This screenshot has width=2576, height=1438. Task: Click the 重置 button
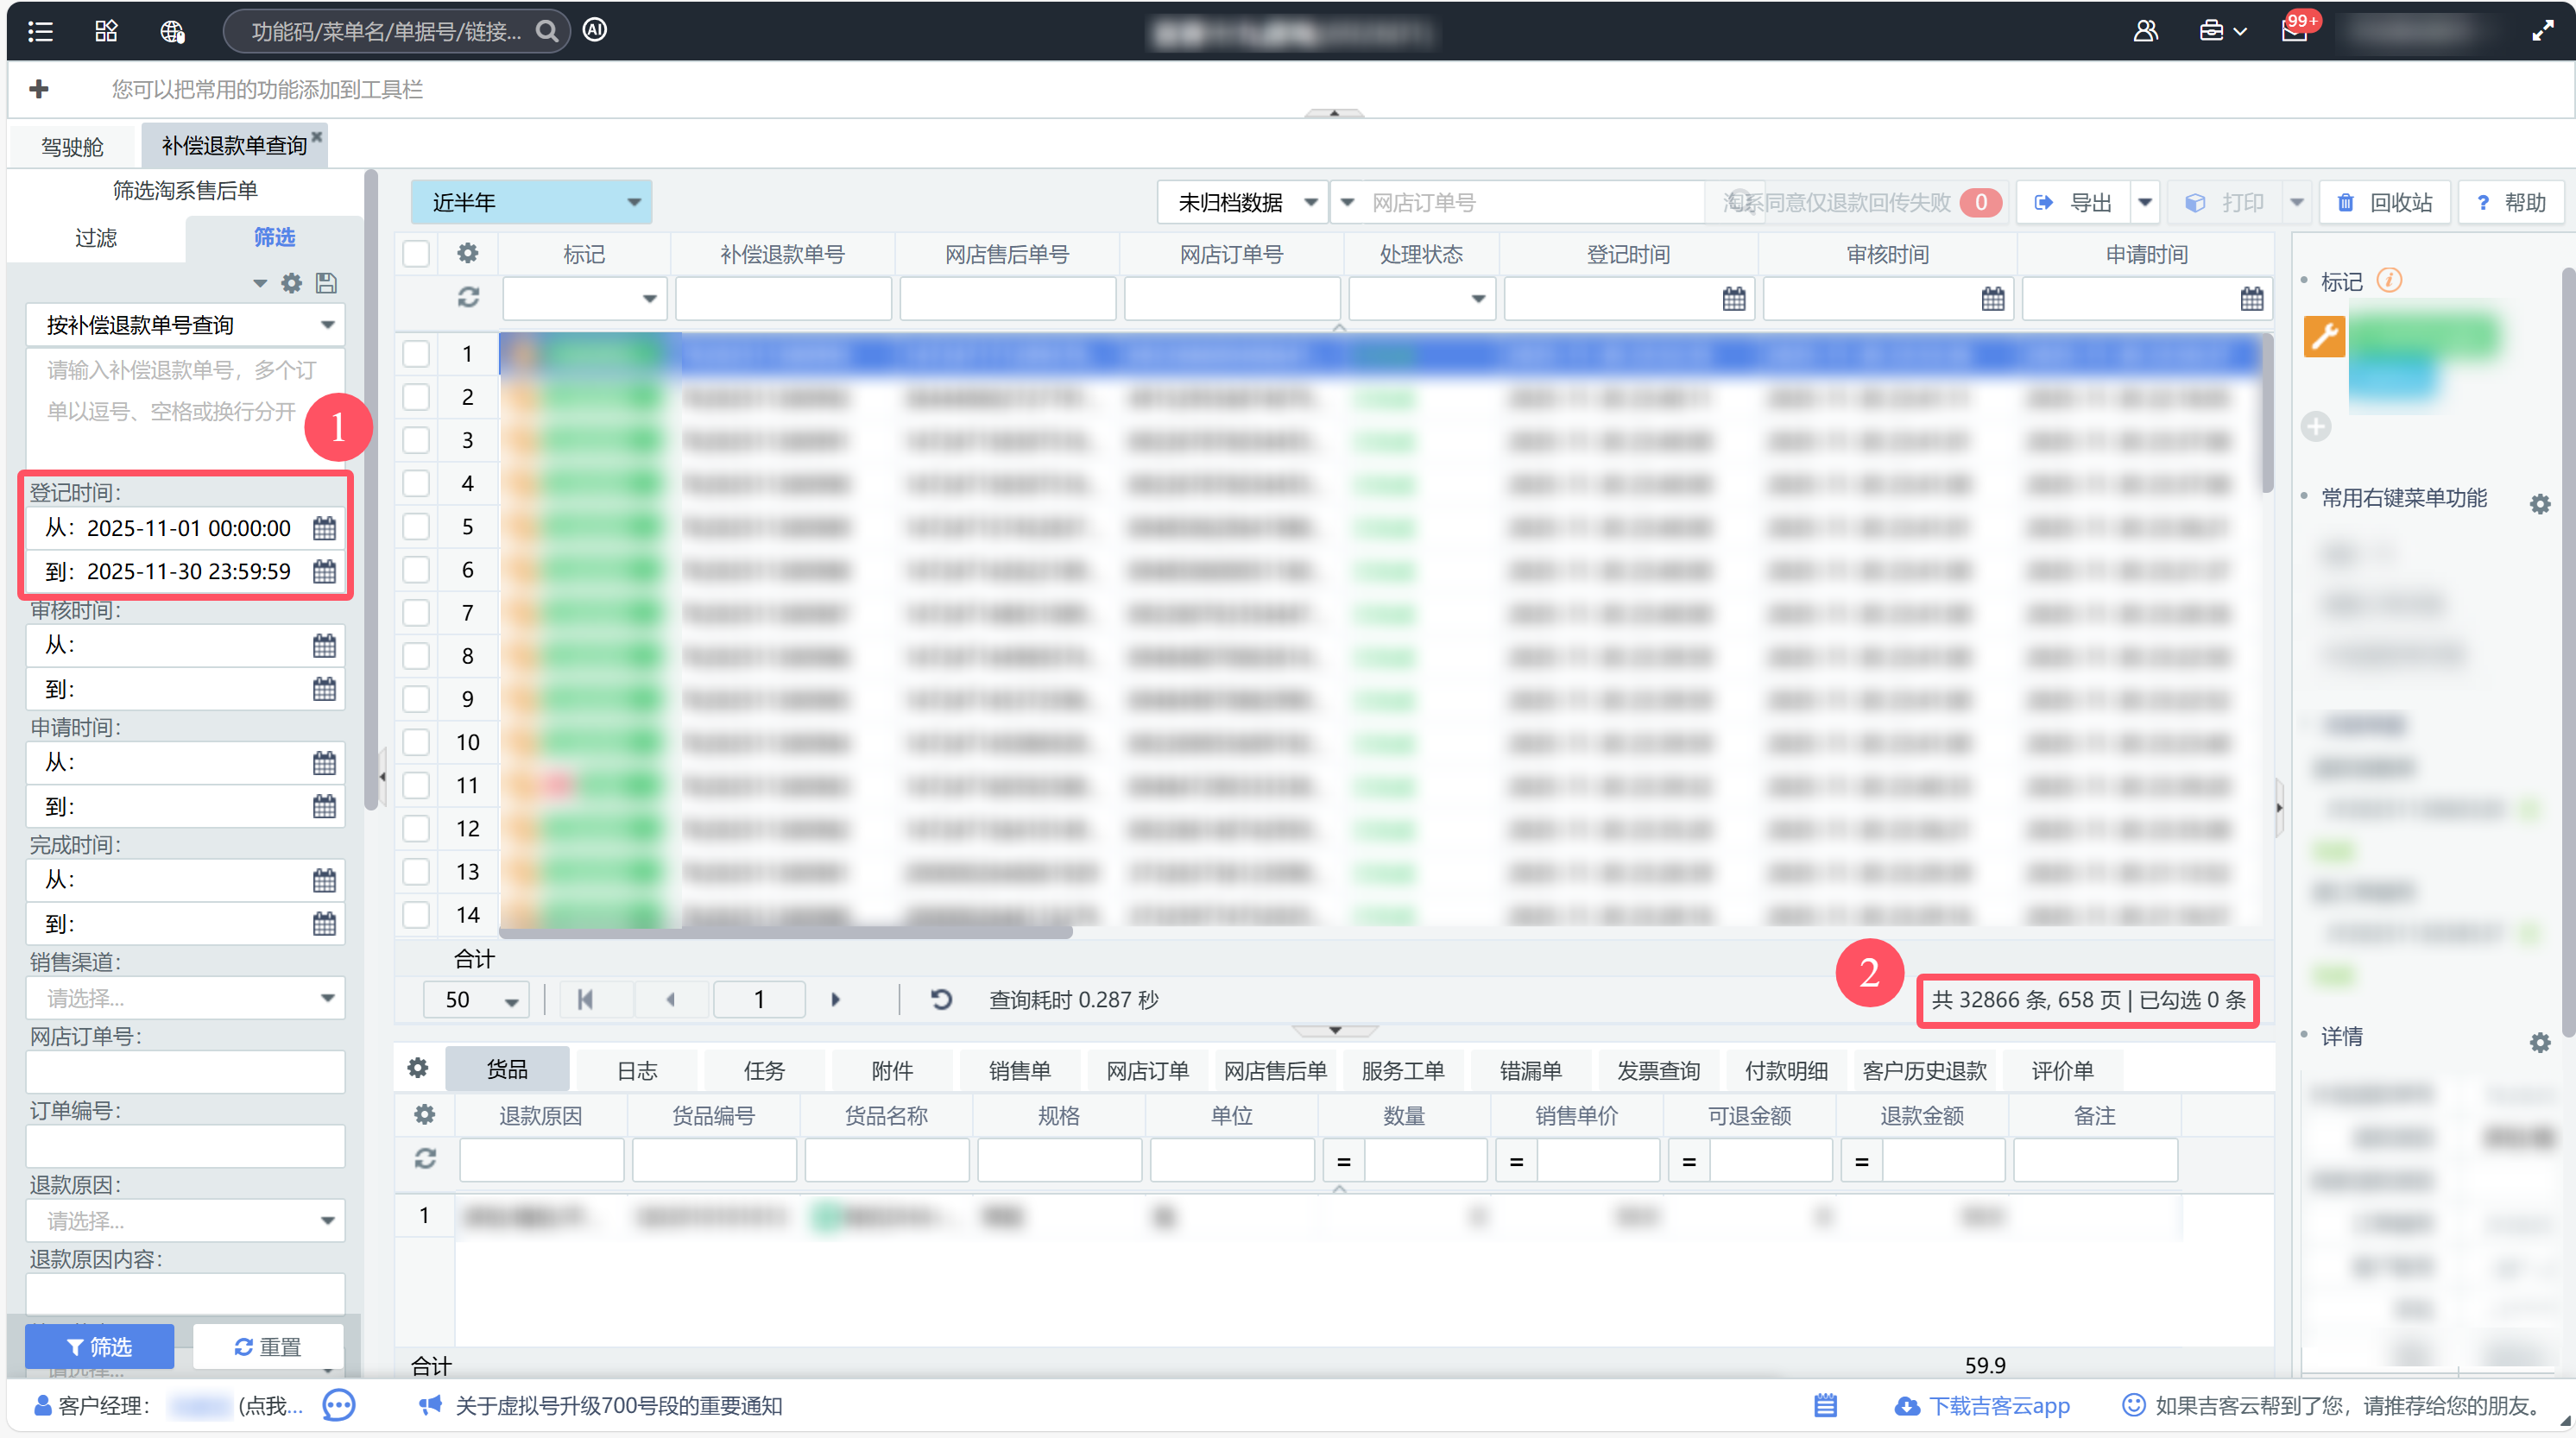pos(268,1346)
